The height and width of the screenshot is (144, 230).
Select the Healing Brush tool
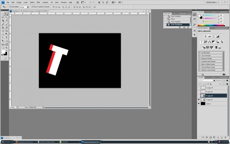pyautogui.click(x=3, y=25)
